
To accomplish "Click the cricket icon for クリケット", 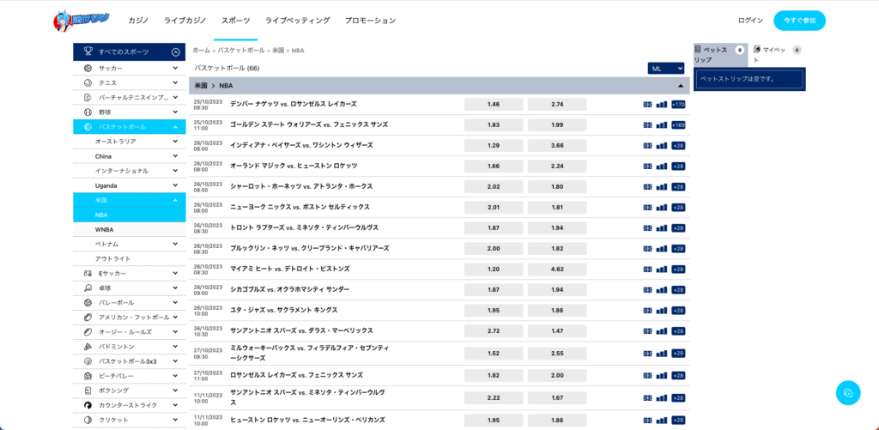I will [x=88, y=420].
